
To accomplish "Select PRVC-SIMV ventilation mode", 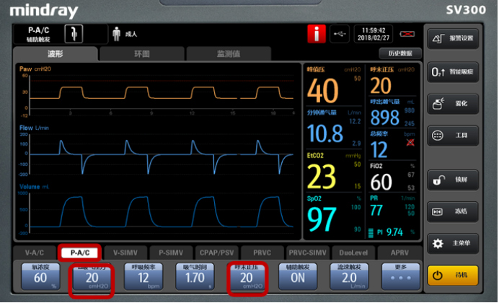I will pyautogui.click(x=307, y=252).
